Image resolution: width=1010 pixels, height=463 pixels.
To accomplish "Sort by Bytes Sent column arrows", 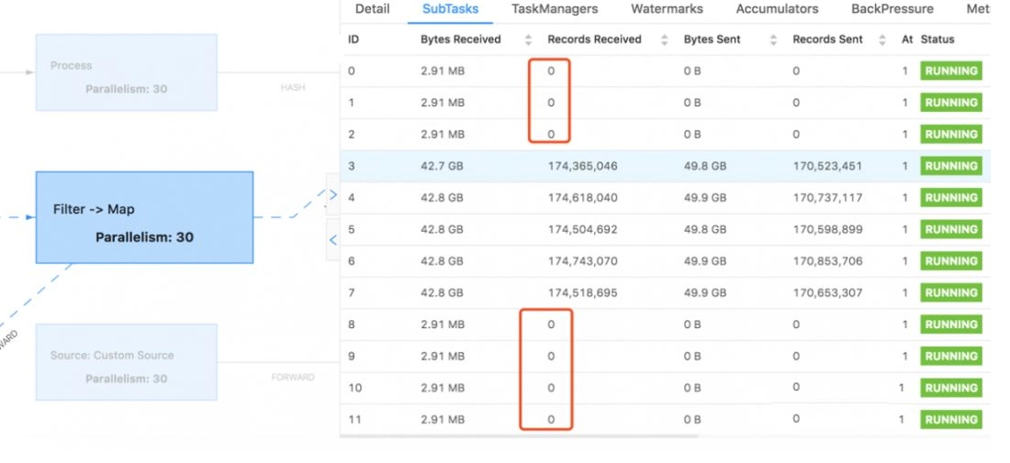I will click(774, 39).
